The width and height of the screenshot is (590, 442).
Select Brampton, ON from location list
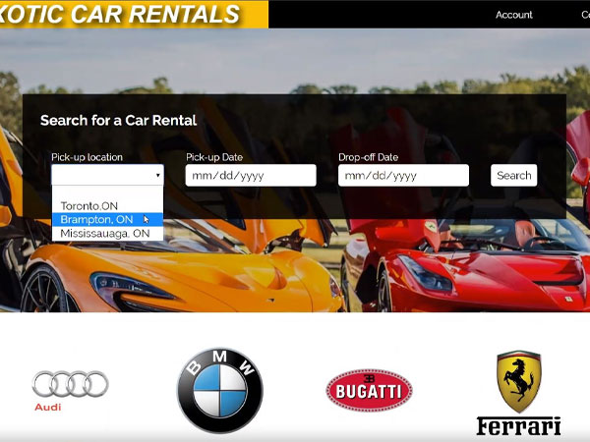pos(107,219)
